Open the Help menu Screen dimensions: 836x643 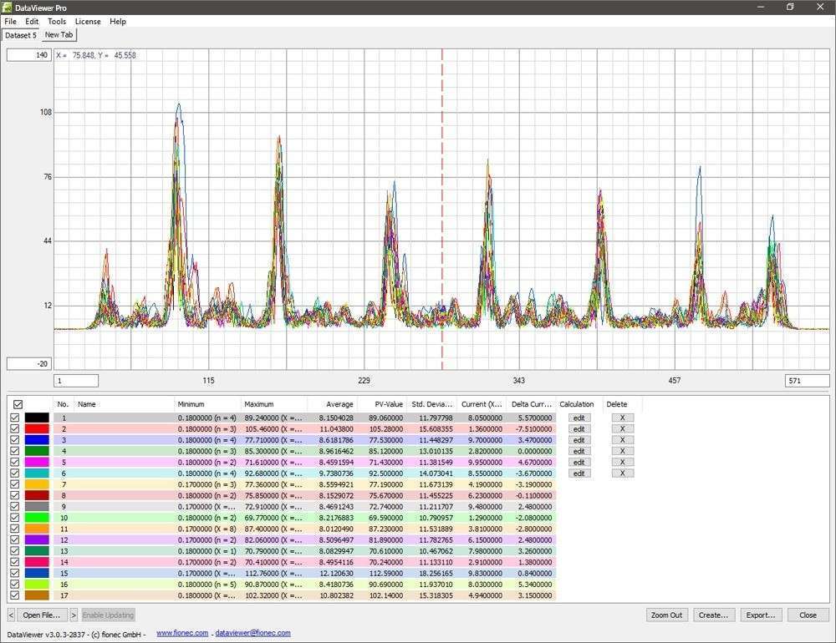pos(118,22)
